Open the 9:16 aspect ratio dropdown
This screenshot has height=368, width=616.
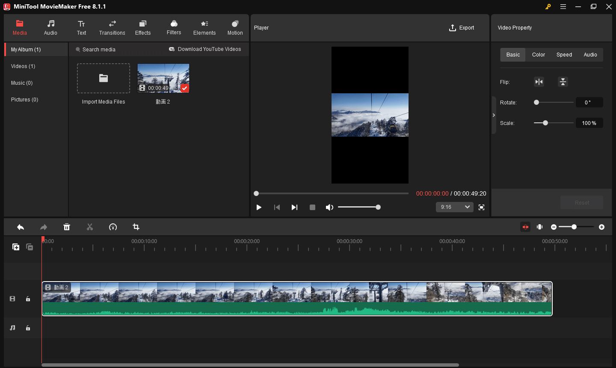point(455,207)
